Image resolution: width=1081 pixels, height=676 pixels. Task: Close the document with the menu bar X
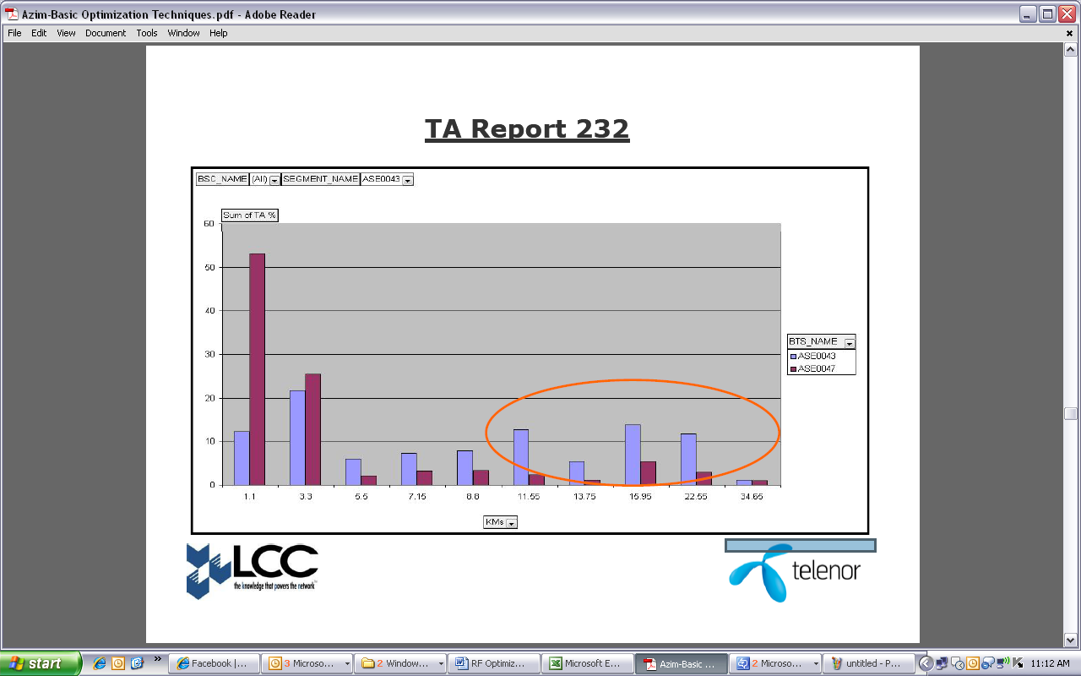click(1069, 33)
